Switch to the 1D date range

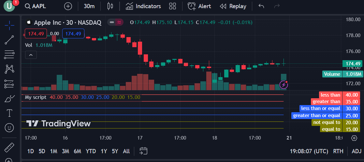(x=31, y=151)
